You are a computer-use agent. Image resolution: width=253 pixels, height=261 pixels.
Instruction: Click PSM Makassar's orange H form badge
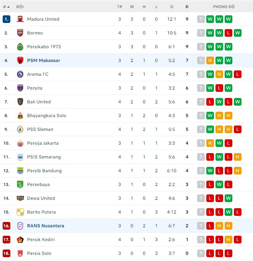210,60
